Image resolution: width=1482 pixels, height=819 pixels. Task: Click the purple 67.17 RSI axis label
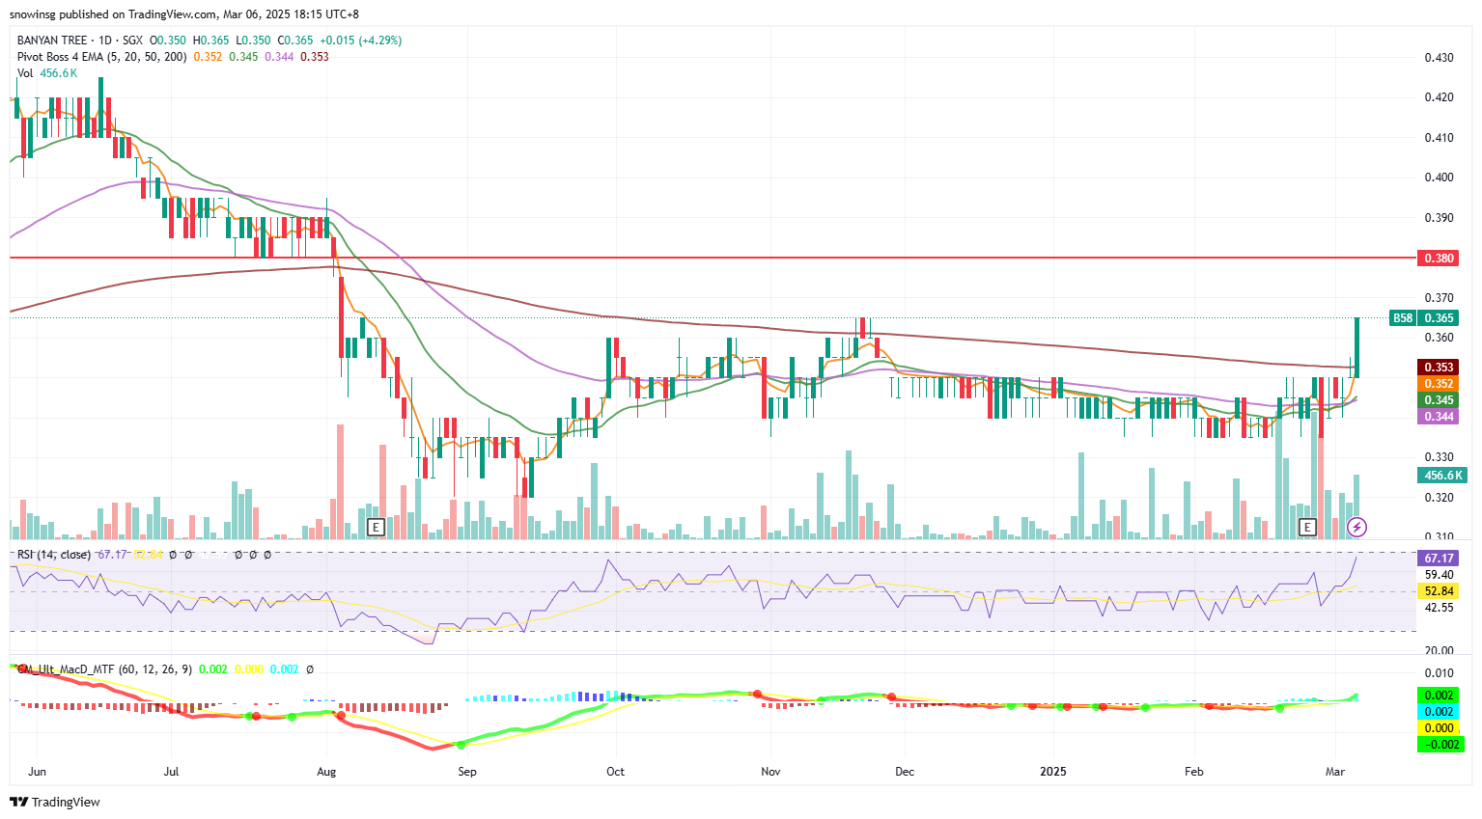pos(1440,558)
